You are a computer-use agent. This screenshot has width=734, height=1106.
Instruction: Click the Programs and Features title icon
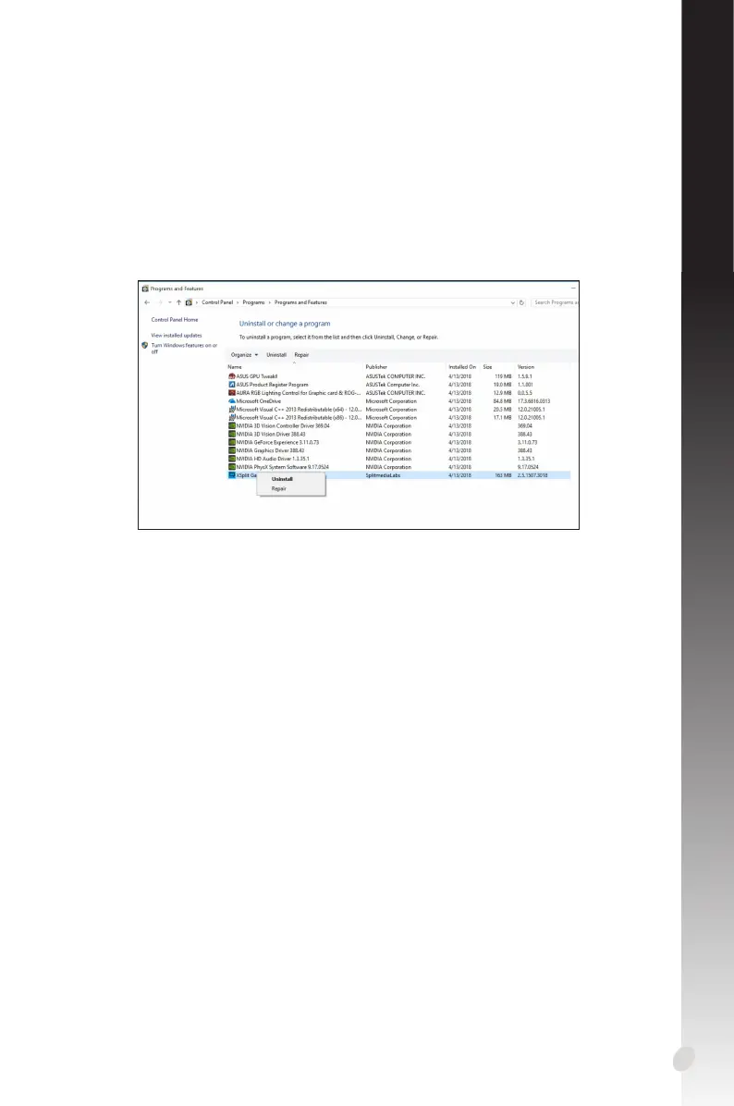coord(145,289)
